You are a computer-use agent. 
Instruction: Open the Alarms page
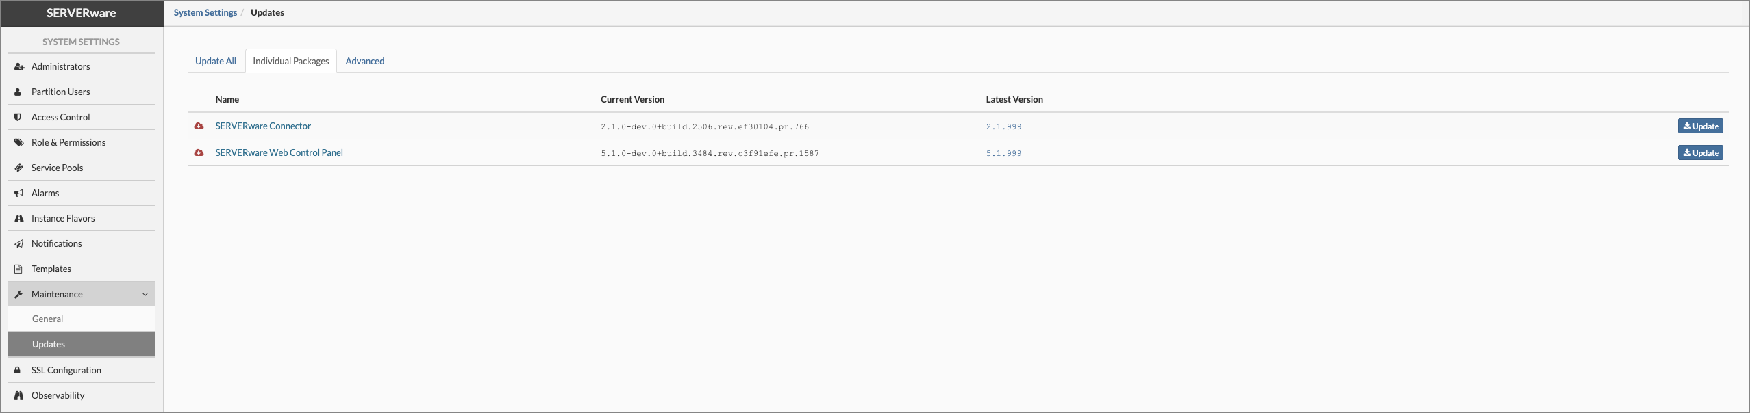click(81, 194)
